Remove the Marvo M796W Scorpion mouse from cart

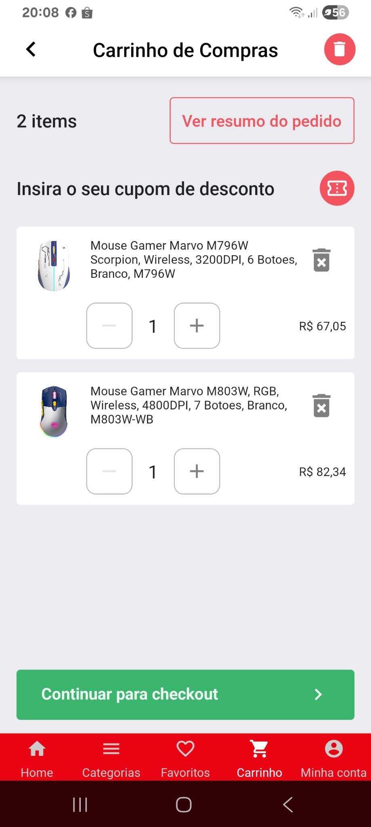pos(321,260)
